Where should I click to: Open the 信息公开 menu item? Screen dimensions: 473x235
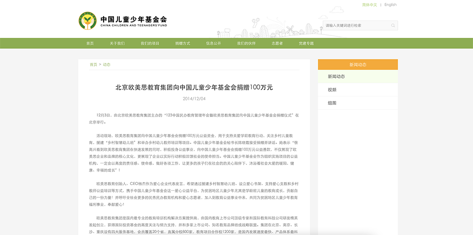214,43
